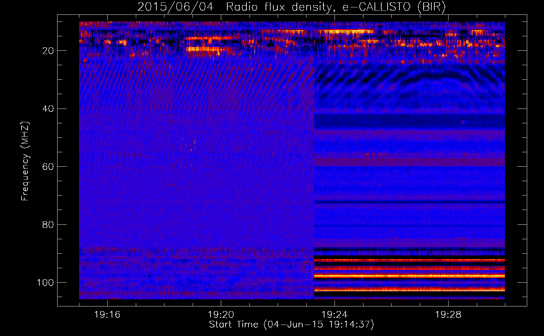This screenshot has height=336, width=544.
Task: Click the '19:16' time tick label
Action: [107, 315]
